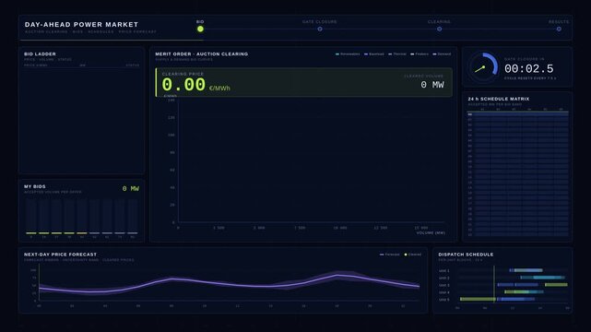Click the NEXT-DAY PRICE FORECAST heading
The width and height of the screenshot is (591, 332).
pyautogui.click(x=60, y=255)
